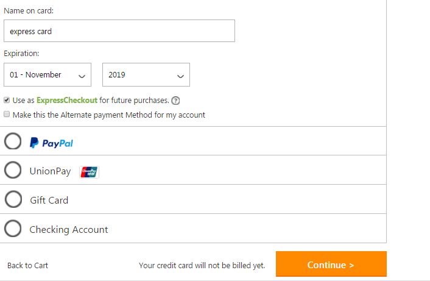Image resolution: width=430 pixels, height=281 pixels.
Task: Expand the expiration year 2019 dropdown
Action: [x=146, y=75]
